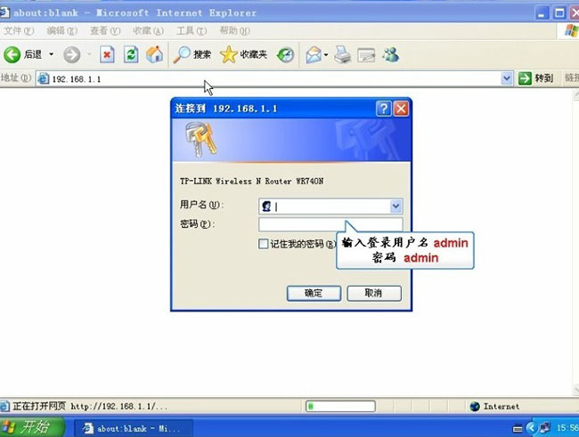Expand the username combo box dropdown
579x437 pixels.
coord(396,206)
